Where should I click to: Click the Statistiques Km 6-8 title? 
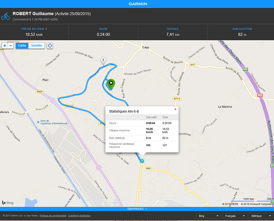coord(124,111)
